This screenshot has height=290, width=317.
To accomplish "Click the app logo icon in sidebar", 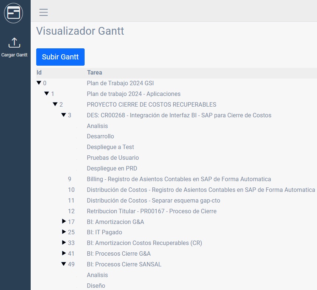I will [x=13, y=13].
